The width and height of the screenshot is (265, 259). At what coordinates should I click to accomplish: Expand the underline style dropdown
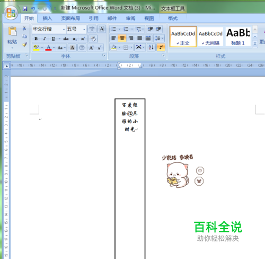coord(59,39)
